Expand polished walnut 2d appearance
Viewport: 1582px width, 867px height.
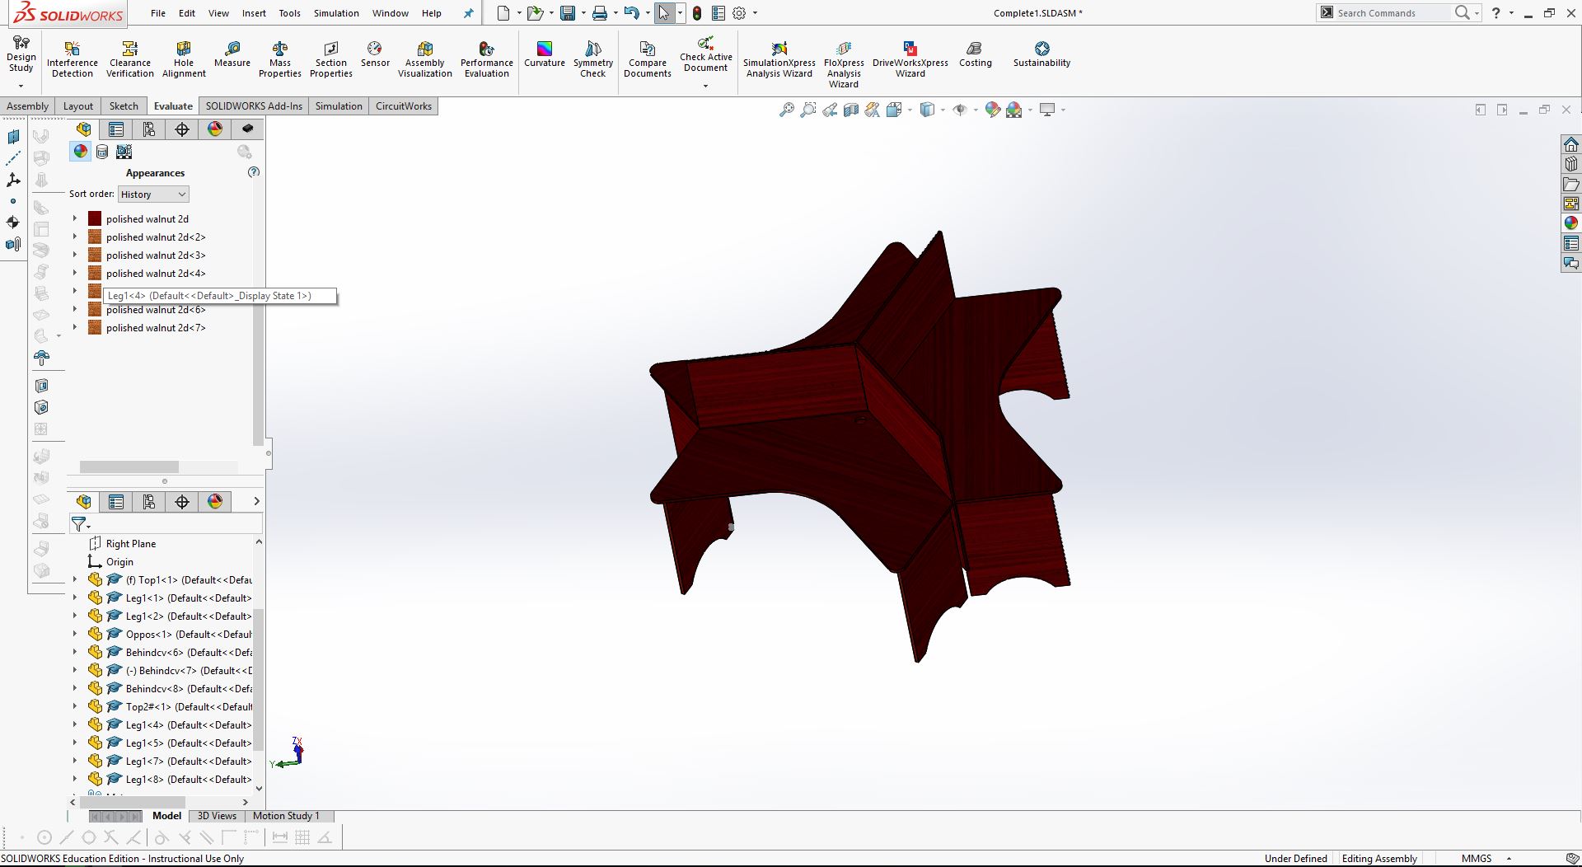pos(75,218)
